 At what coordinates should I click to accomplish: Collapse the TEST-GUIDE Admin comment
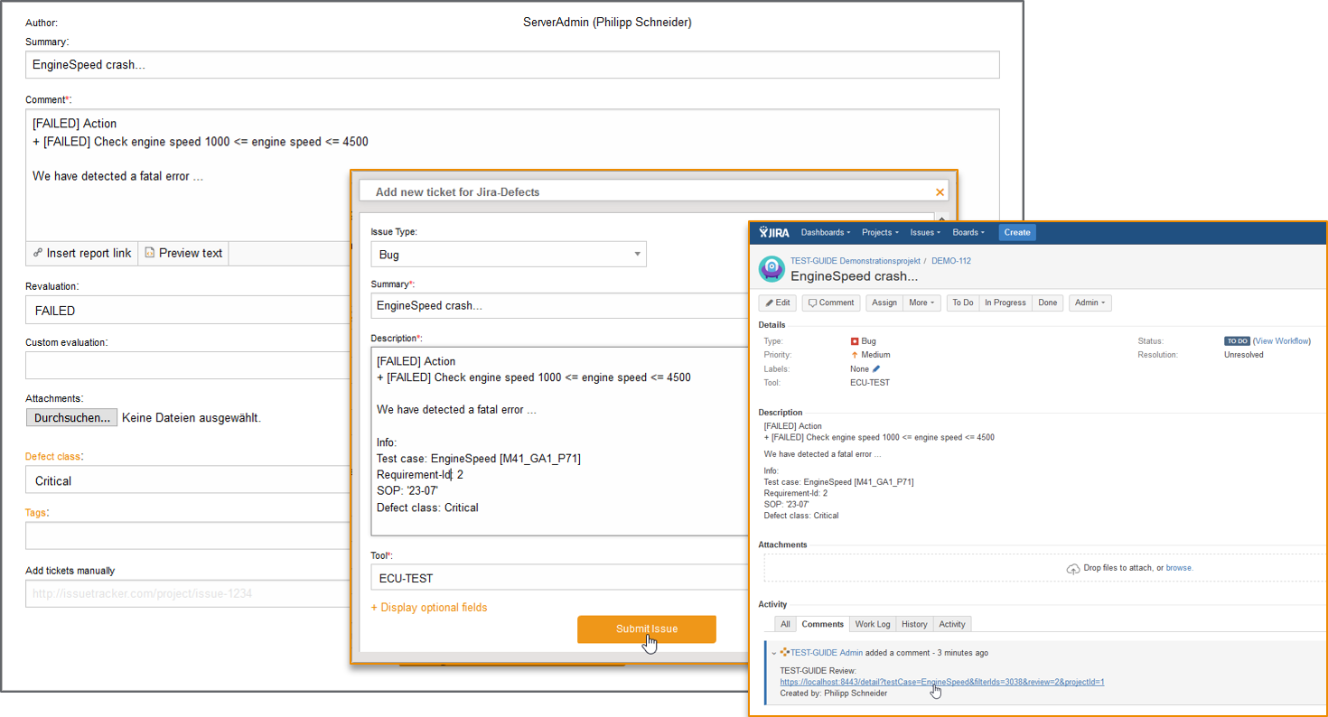773,652
